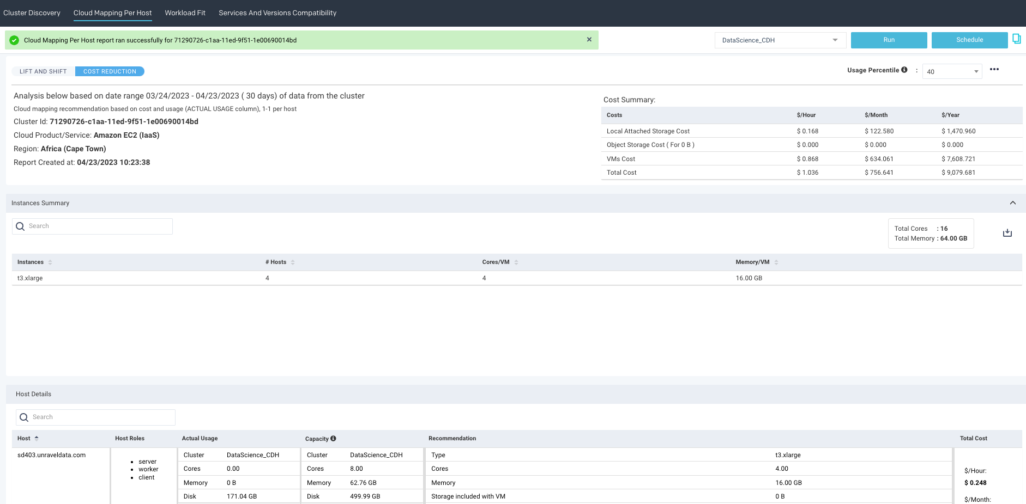Click the t3.xlarge instance row
This screenshot has height=504, width=1026.
click(x=517, y=278)
